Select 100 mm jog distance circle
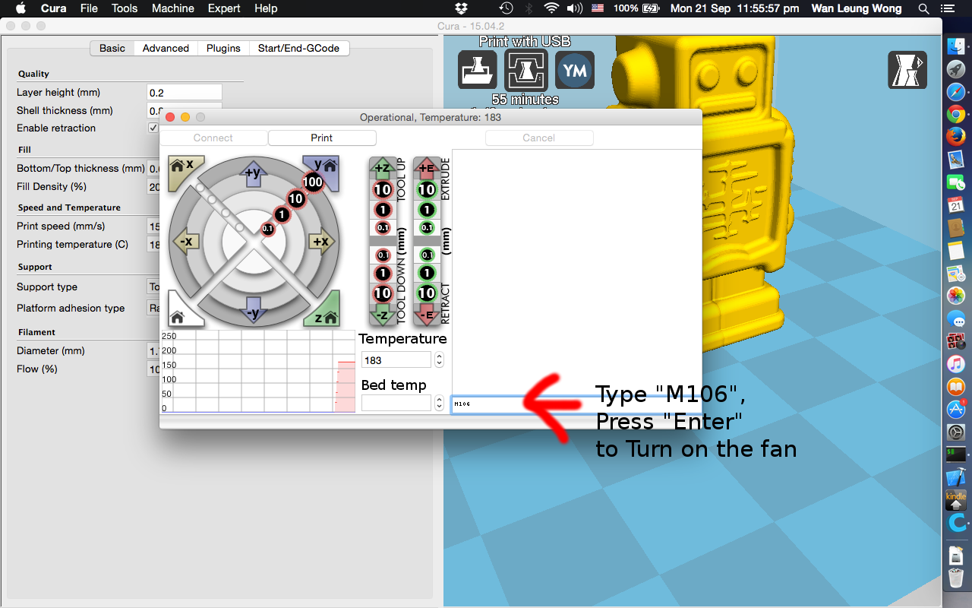The image size is (972, 608). pos(313,182)
